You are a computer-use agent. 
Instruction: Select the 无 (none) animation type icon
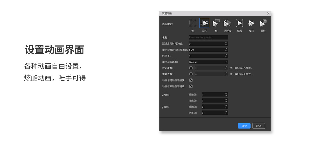click(192, 23)
